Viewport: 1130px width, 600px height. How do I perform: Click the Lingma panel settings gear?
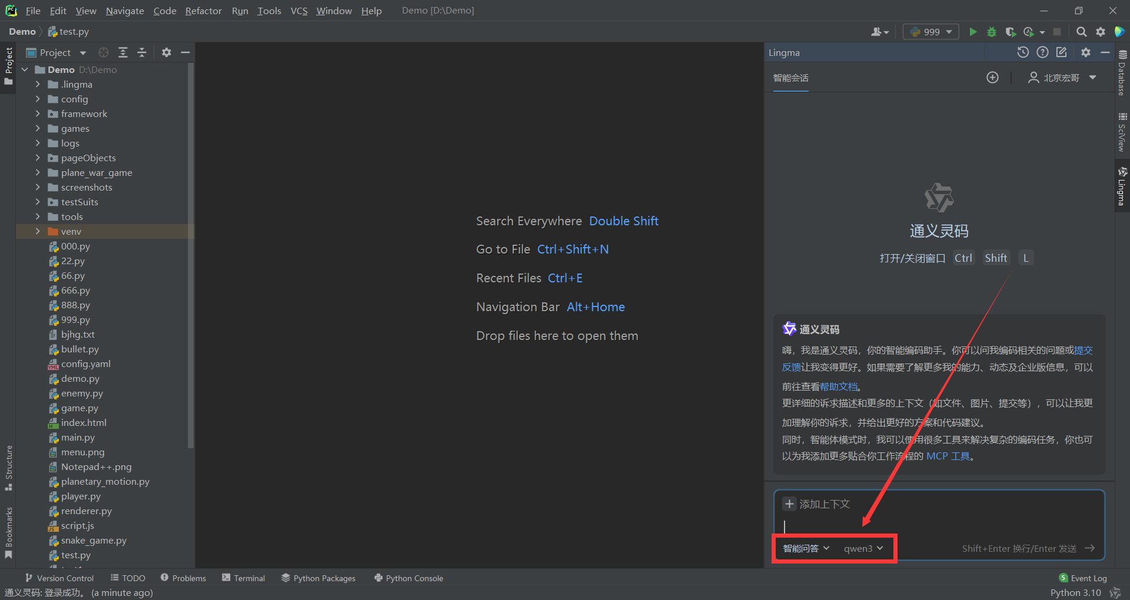coord(1086,52)
